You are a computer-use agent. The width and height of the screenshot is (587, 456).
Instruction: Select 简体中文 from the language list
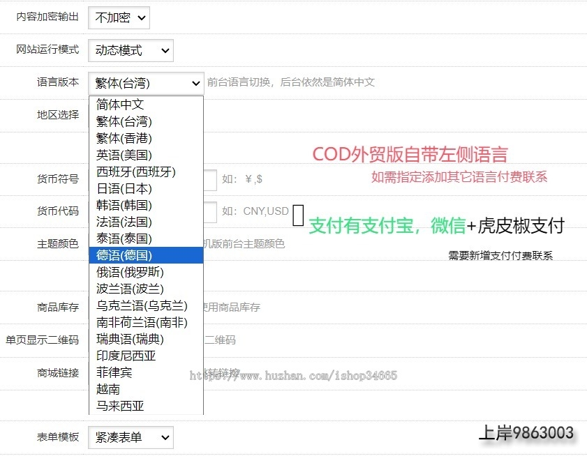[x=119, y=105]
